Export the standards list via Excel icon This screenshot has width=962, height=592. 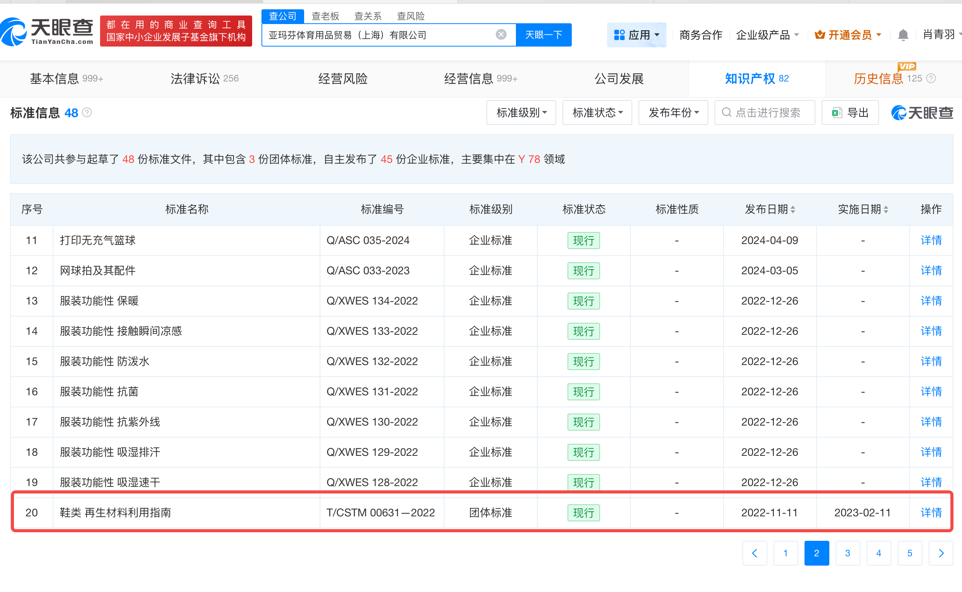point(837,113)
